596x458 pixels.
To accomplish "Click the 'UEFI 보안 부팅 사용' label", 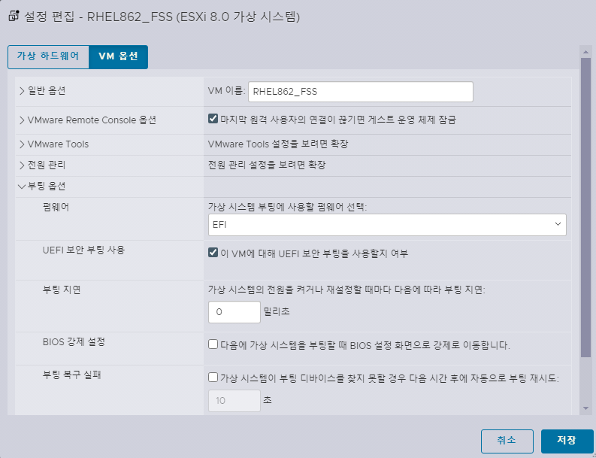I will (83, 250).
